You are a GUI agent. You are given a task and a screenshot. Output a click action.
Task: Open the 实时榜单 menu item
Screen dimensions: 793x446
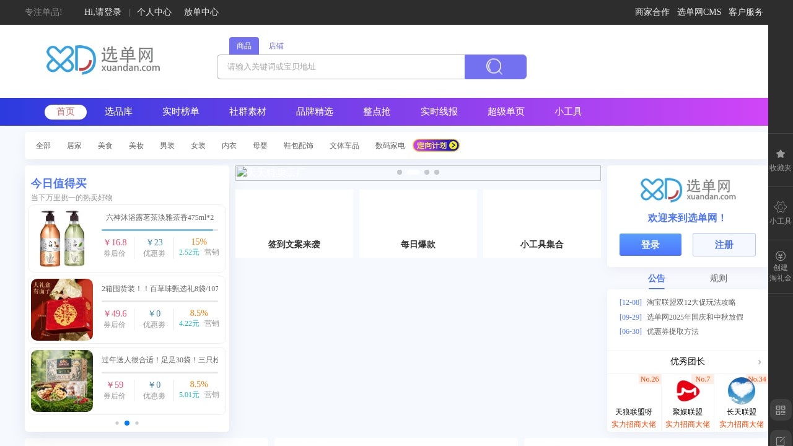pos(180,111)
